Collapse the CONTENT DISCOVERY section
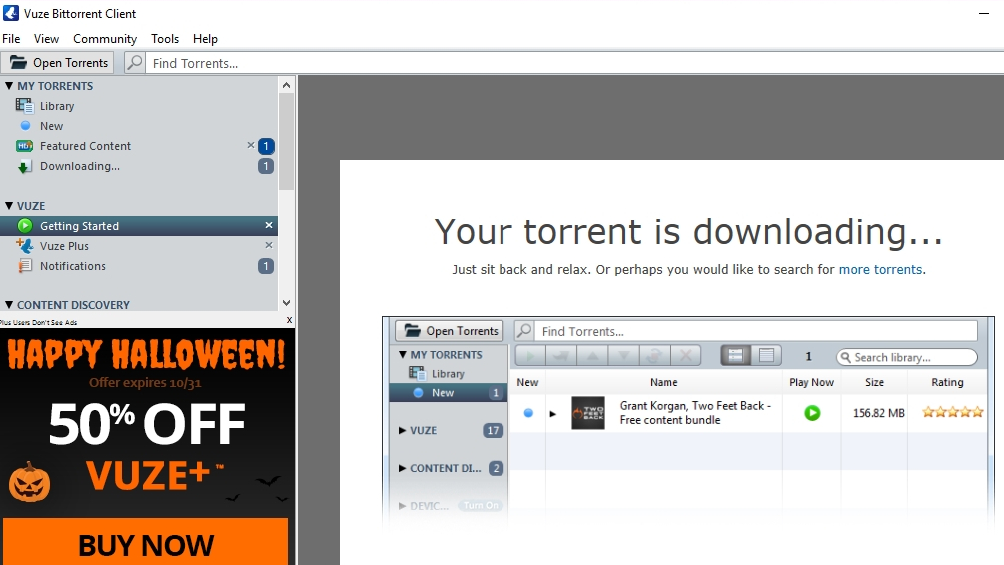Viewport: 1004px width, 565px height. [x=9, y=305]
